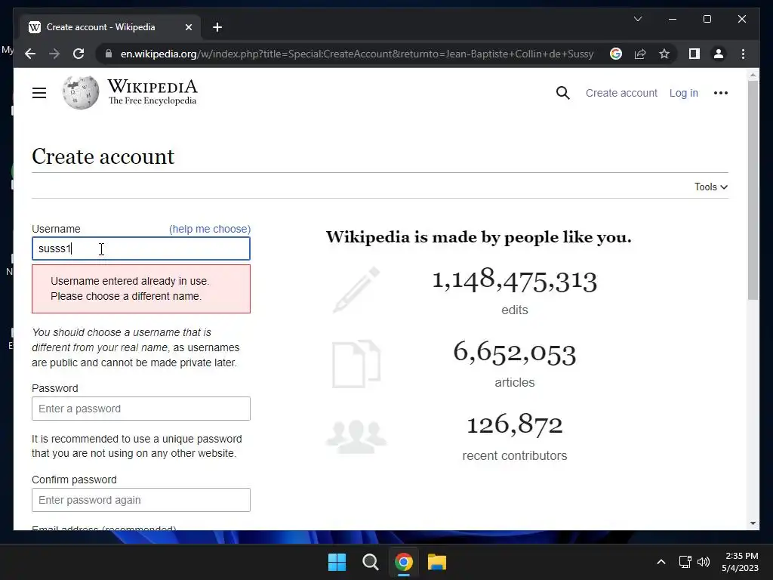Expand the Tools dropdown

coord(711,187)
